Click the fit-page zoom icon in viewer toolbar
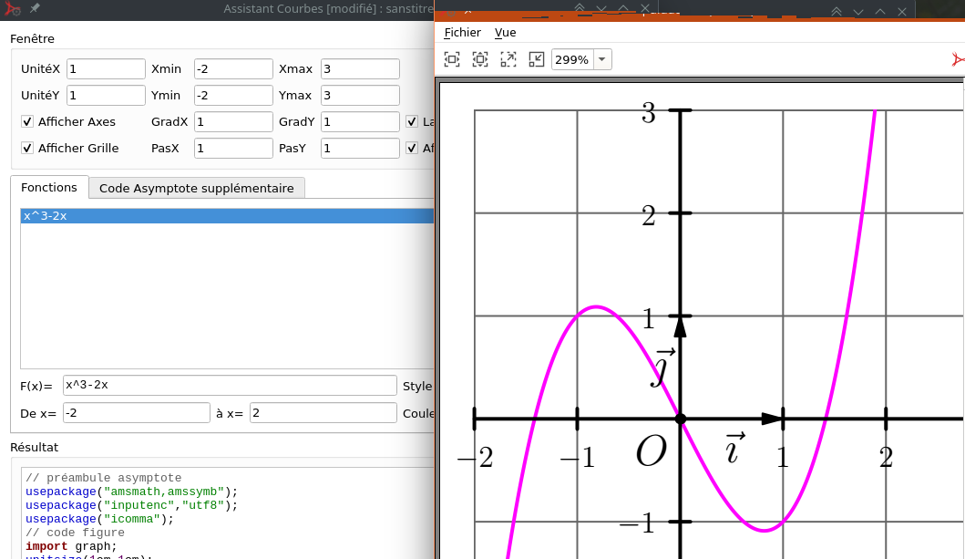Image resolution: width=965 pixels, height=559 pixels. point(452,59)
